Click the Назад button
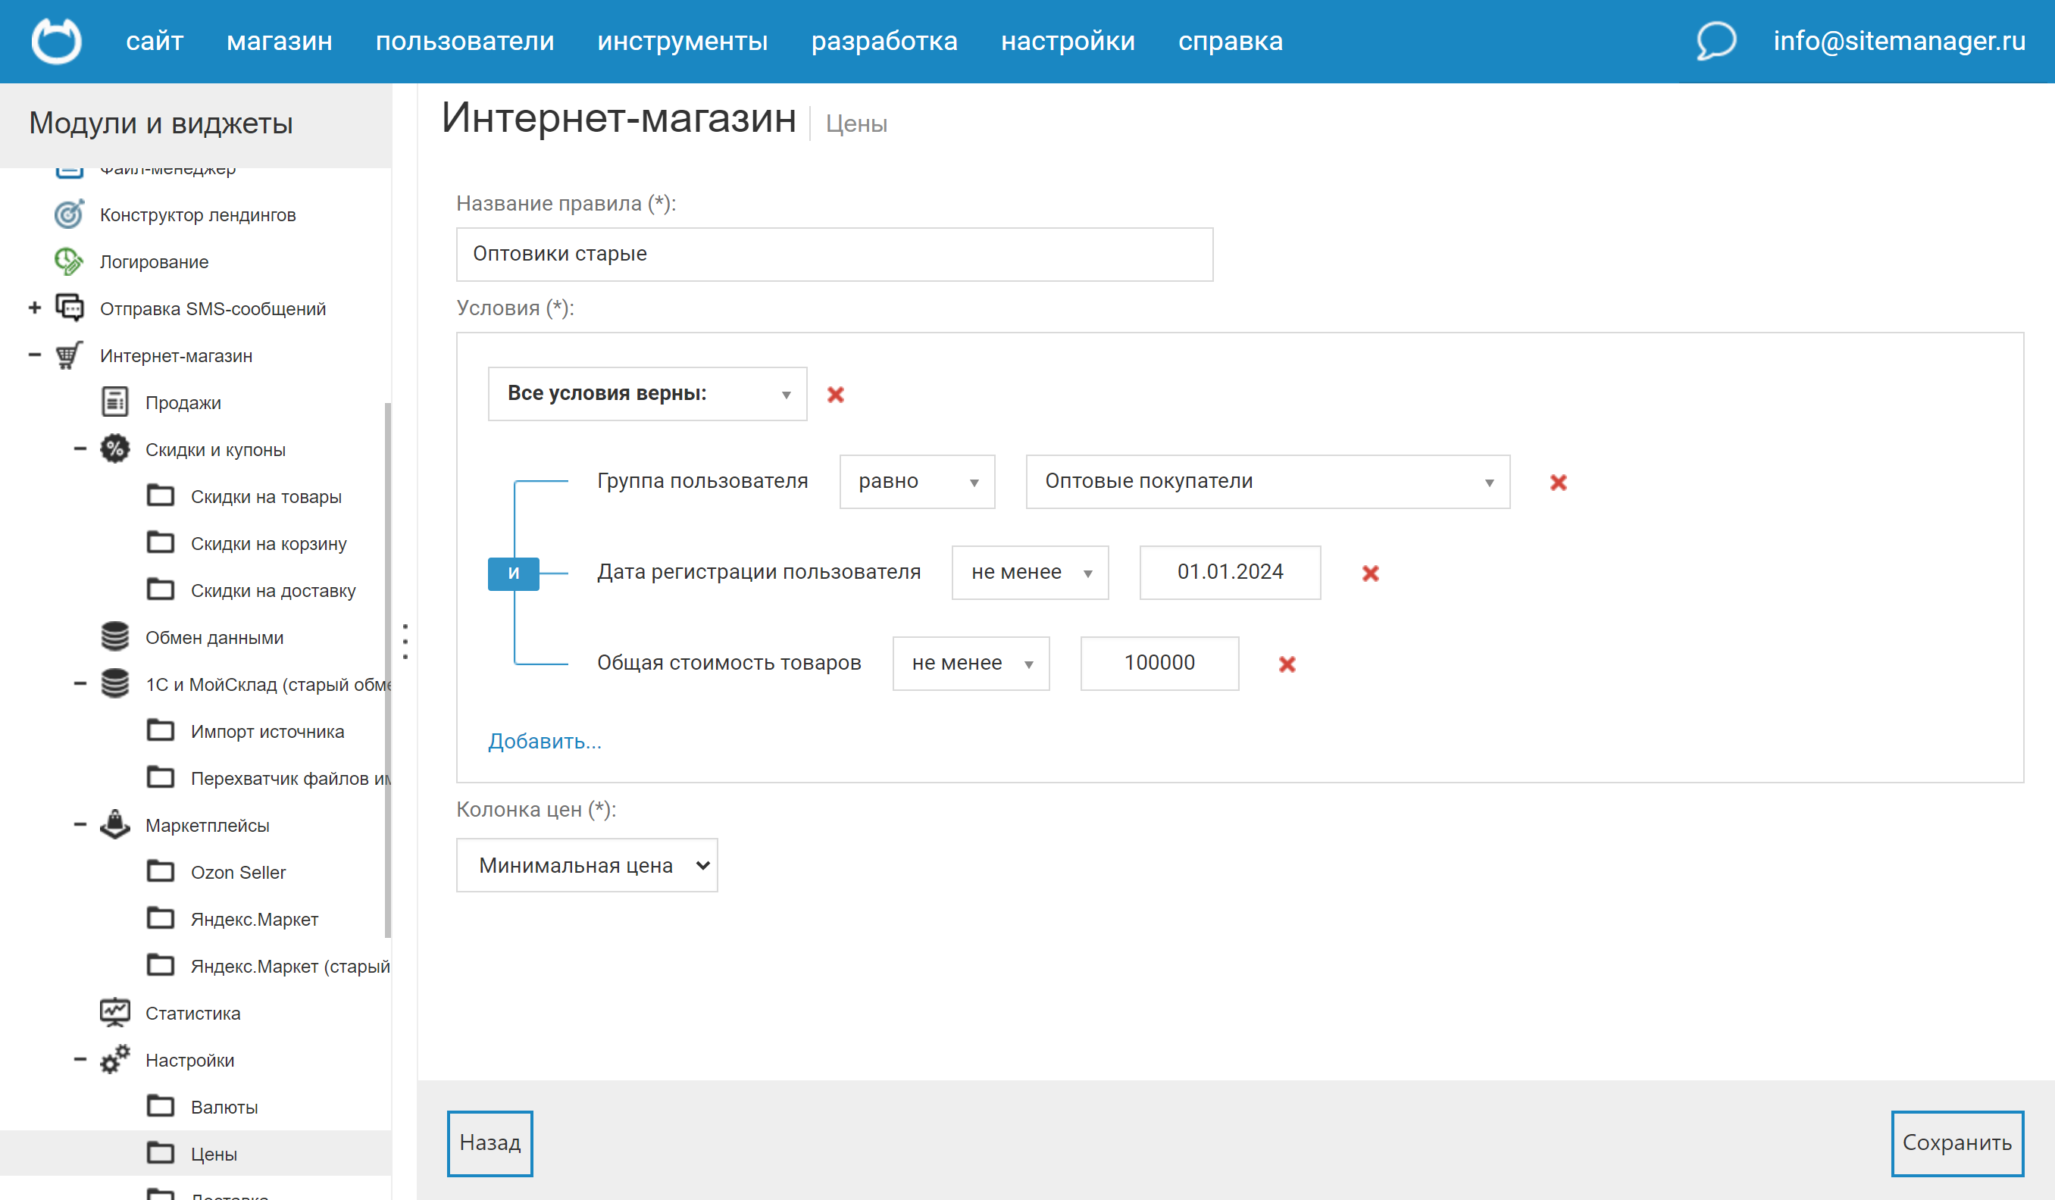 point(490,1143)
